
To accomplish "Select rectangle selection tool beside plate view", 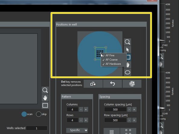I will [45, 105].
